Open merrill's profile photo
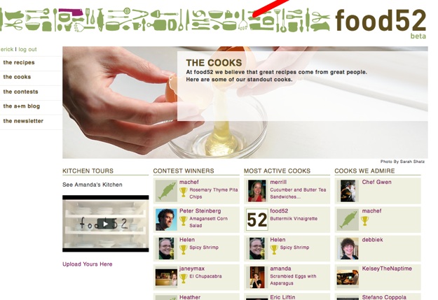The width and height of the screenshot is (438, 300). pyautogui.click(x=257, y=191)
